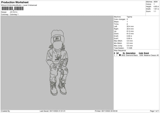This screenshot has width=160, height=113.
Task: Click the Max Jump value 5.4 mm
Action: pos(130,46)
